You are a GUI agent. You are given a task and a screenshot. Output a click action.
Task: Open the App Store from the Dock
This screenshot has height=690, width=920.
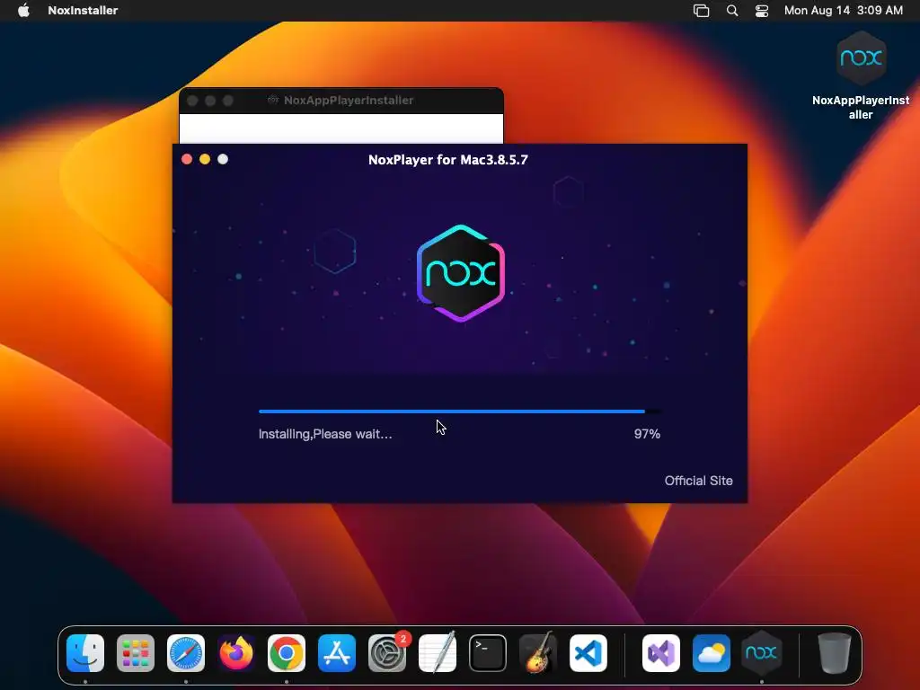[337, 653]
